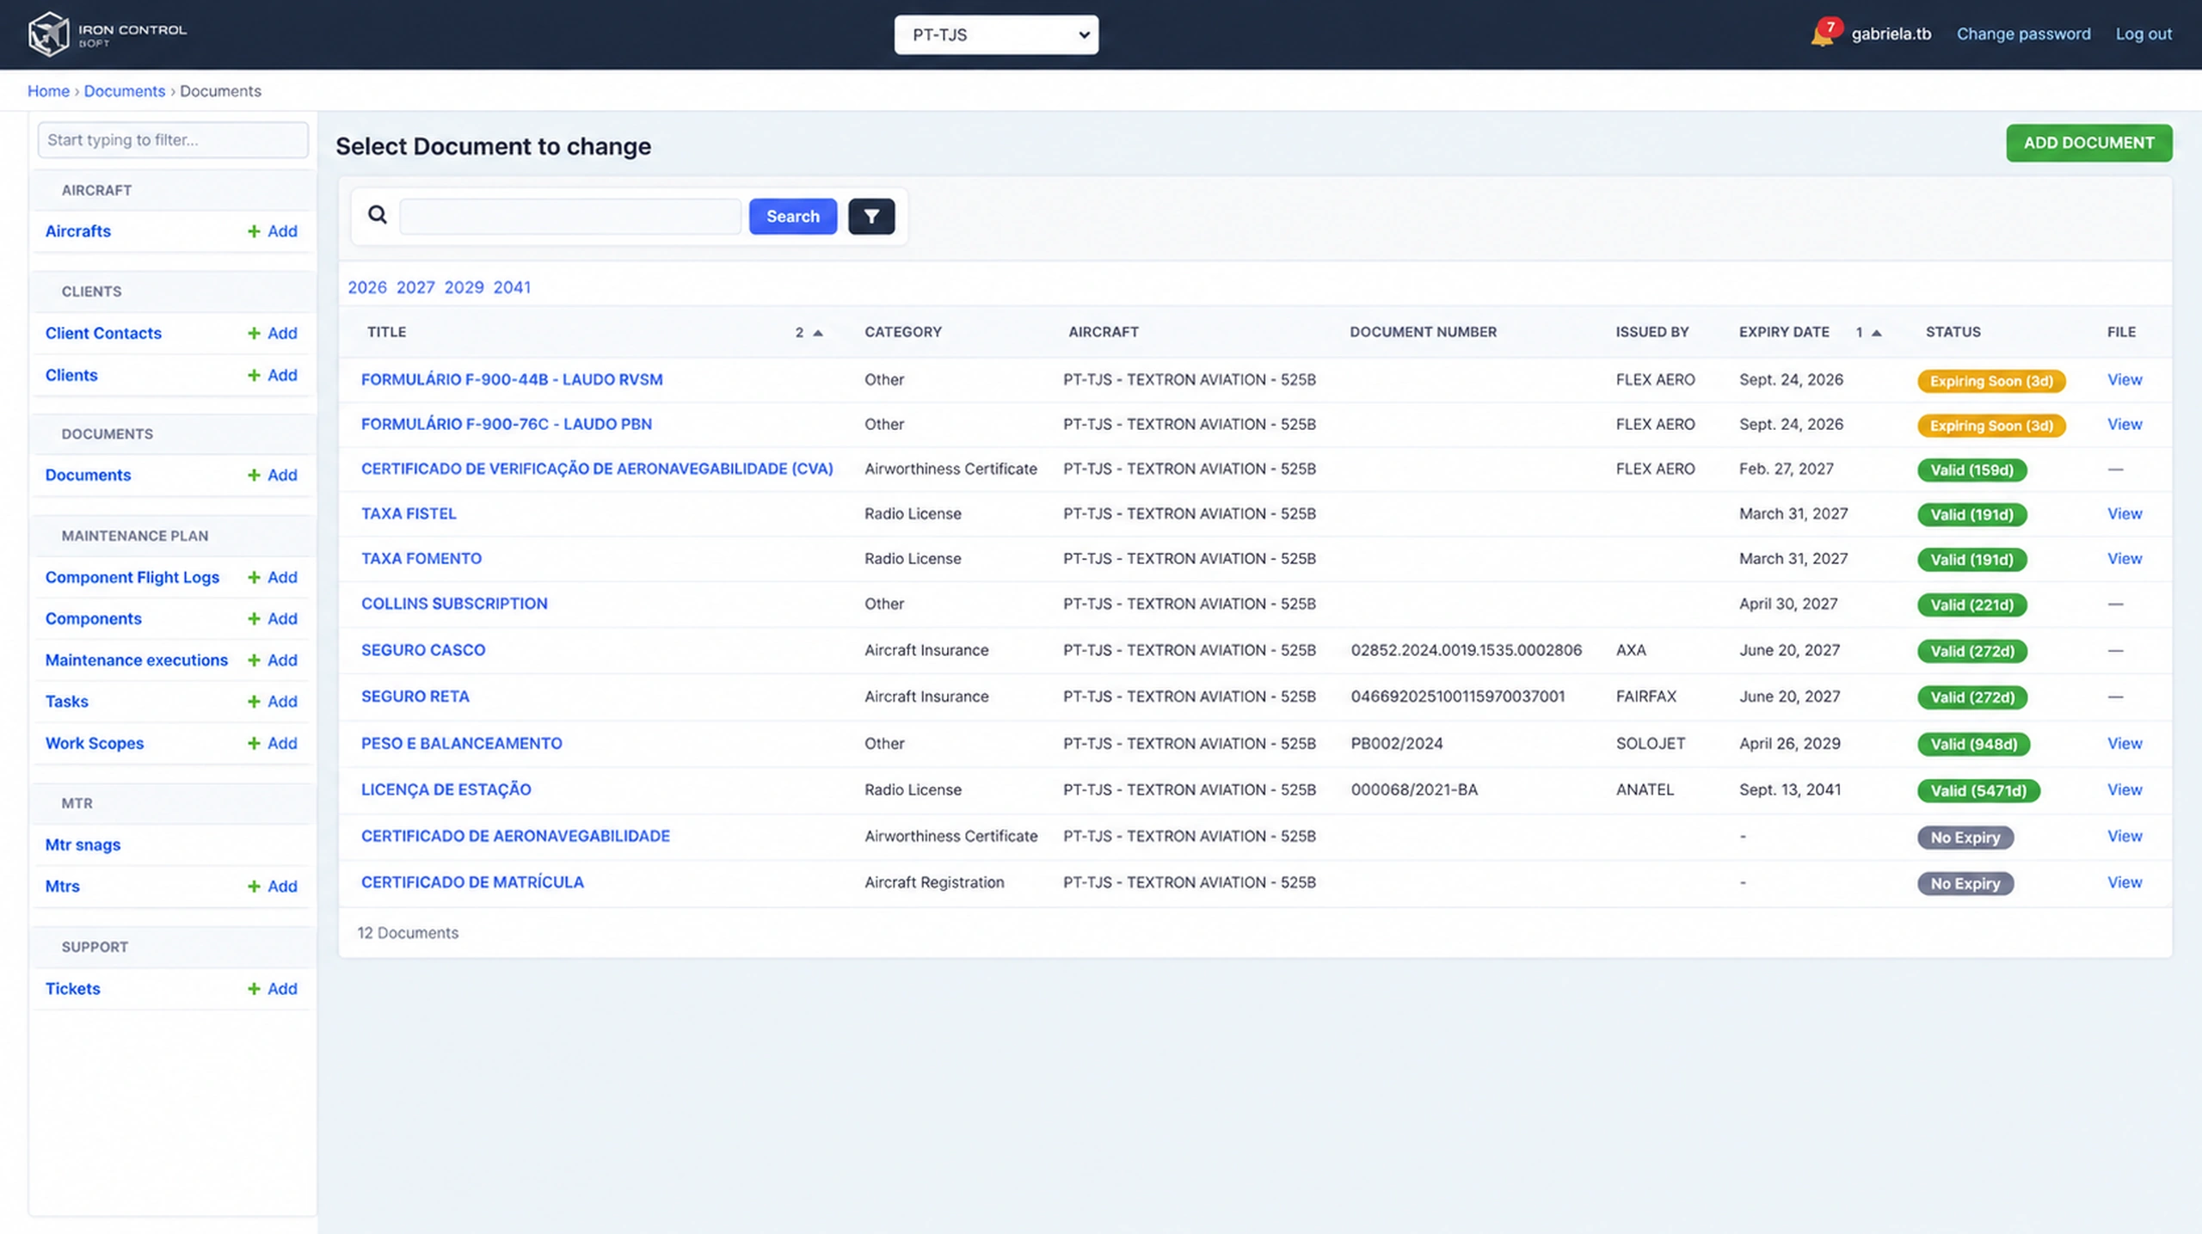Open Change password link

pyautogui.click(x=2023, y=34)
